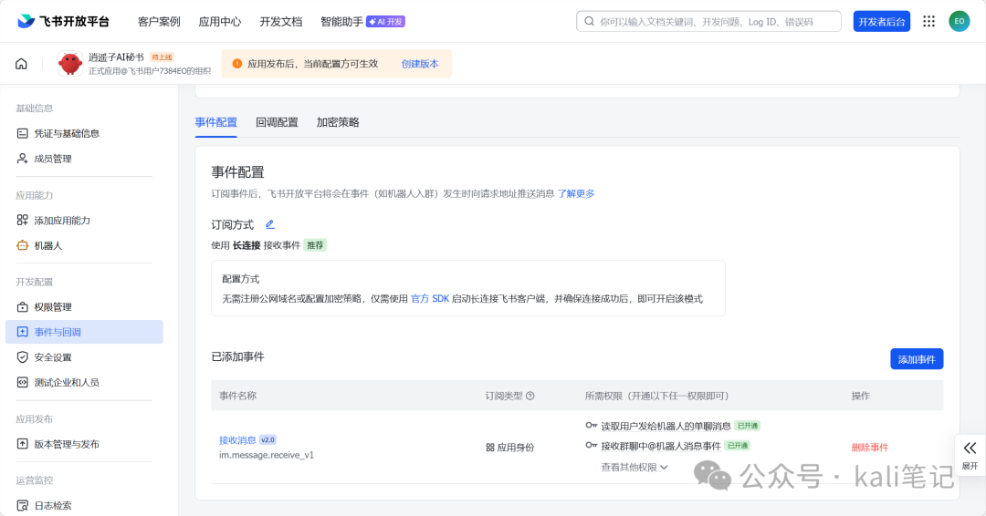The height and width of the screenshot is (516, 986).
Task: Click the 待上线 status badge
Action: click(163, 57)
